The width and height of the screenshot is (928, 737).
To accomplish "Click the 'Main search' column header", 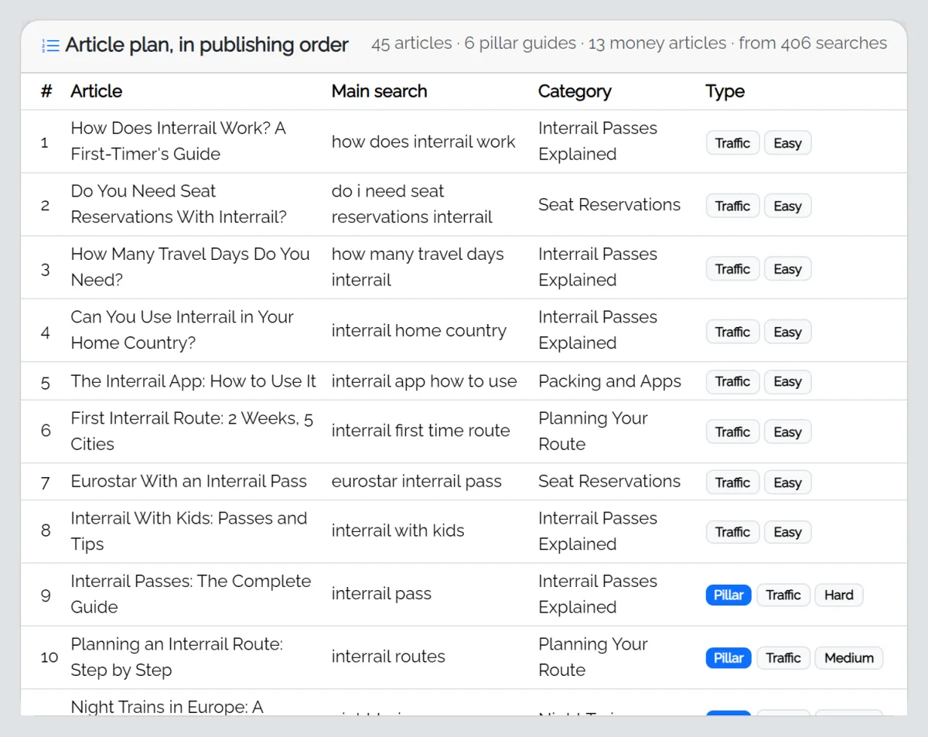I will (x=379, y=91).
